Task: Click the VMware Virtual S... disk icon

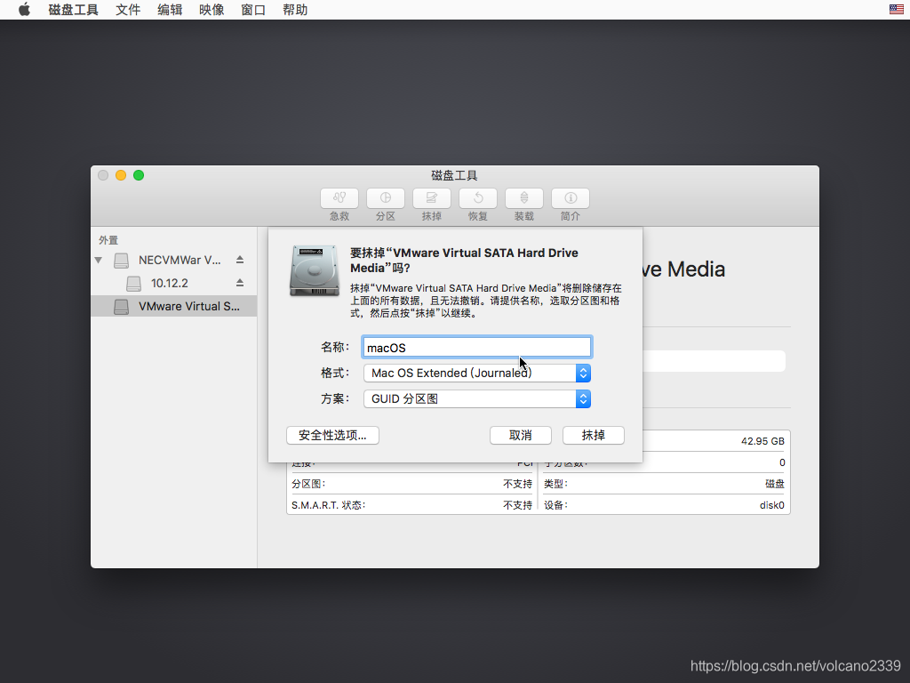Action: click(121, 307)
